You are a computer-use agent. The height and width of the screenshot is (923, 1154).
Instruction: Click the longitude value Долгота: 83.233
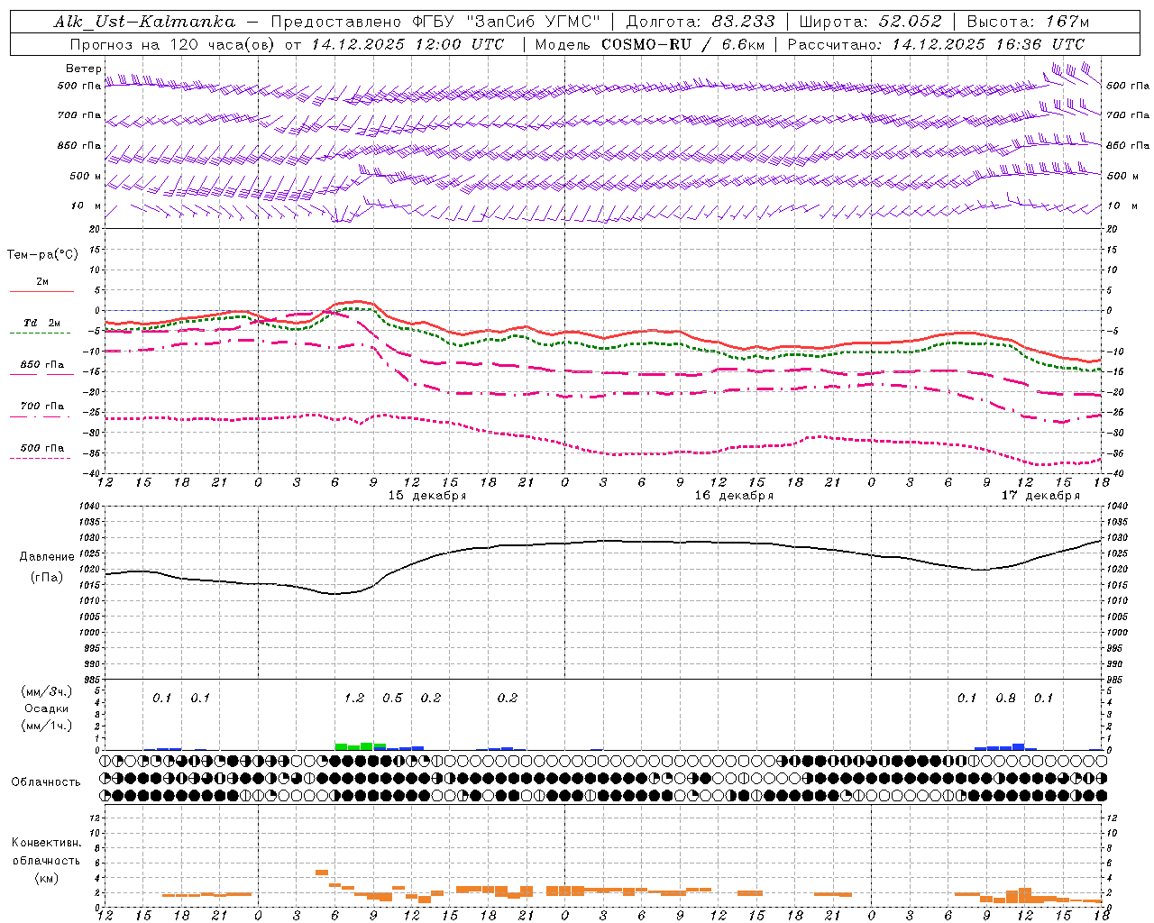[x=701, y=22]
